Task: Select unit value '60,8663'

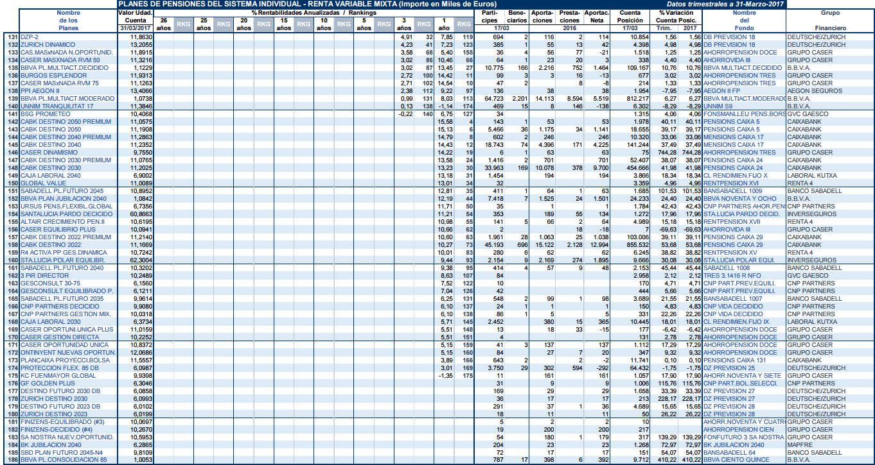Action: pos(141,214)
